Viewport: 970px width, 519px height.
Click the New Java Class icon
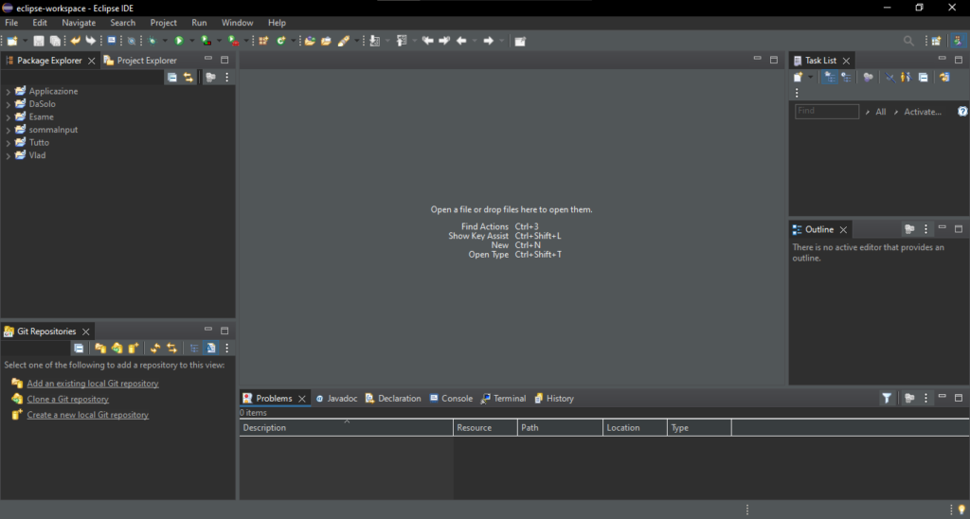tap(281, 41)
